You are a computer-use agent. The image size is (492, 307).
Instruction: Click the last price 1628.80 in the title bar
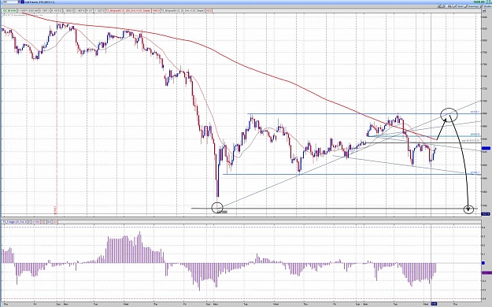pyautogui.click(x=479, y=2)
